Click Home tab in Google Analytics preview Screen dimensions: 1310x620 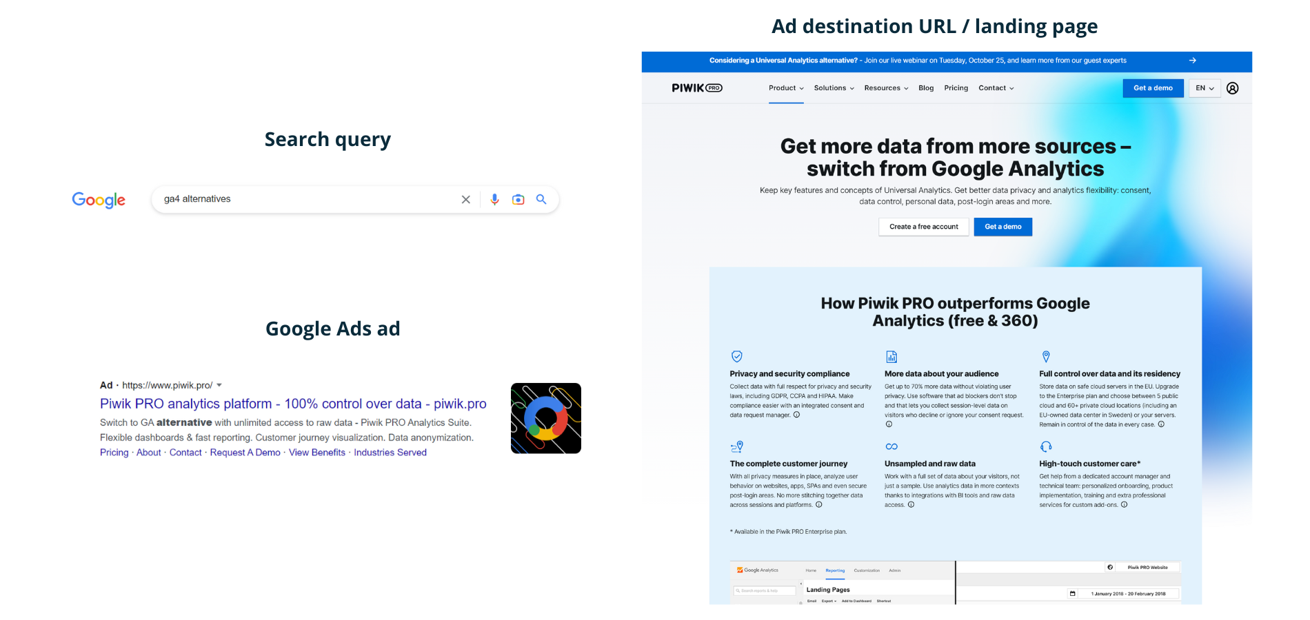point(811,570)
